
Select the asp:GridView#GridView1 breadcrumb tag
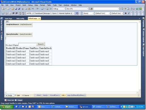76,95
